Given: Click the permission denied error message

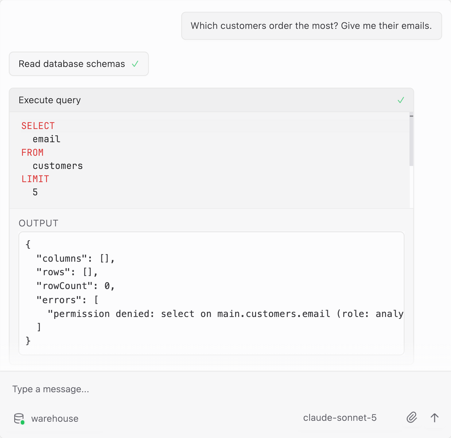Looking at the screenshot, I should coord(226,314).
